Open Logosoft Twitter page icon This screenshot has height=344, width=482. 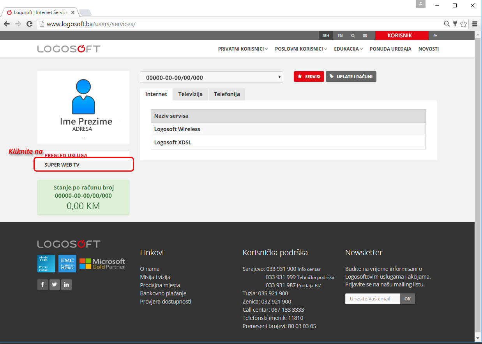click(x=55, y=284)
